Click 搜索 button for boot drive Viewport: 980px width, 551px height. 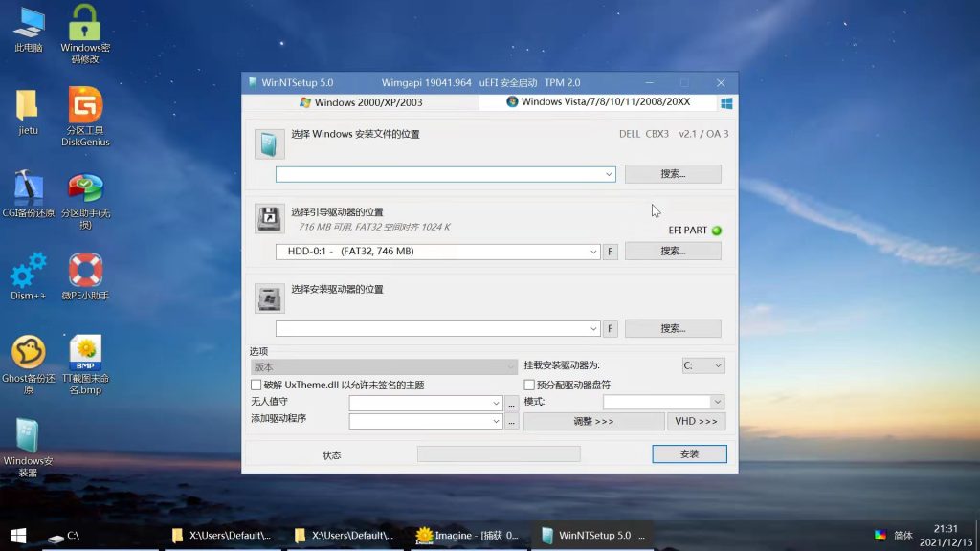click(673, 251)
